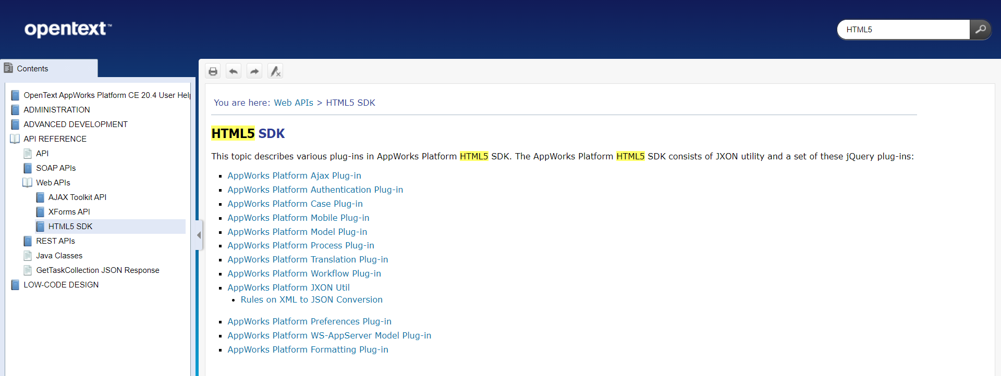Open the Java Classes topic
The height and width of the screenshot is (376, 1001).
point(59,256)
